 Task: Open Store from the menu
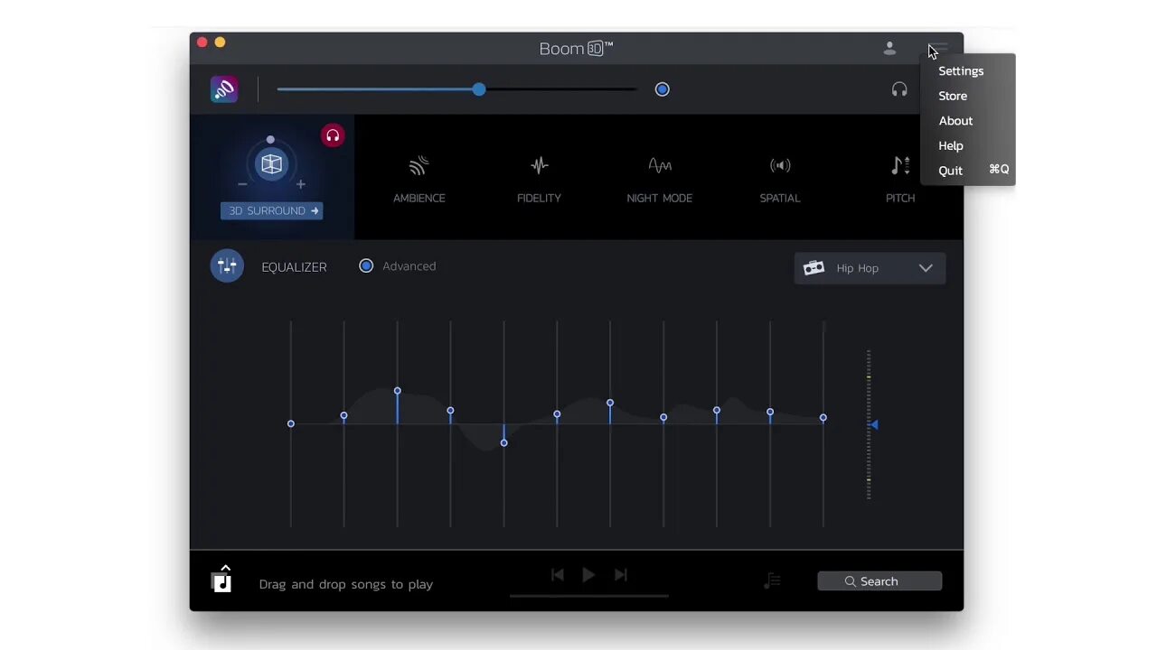953,96
